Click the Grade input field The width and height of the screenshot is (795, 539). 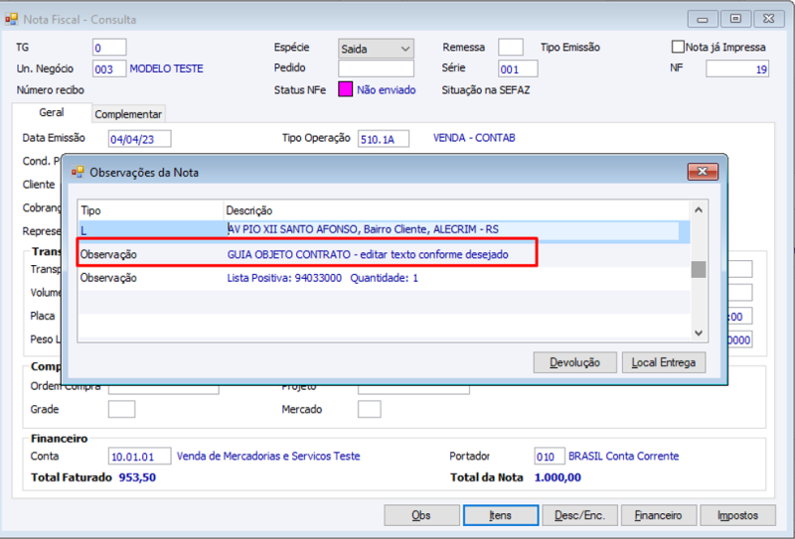121,409
